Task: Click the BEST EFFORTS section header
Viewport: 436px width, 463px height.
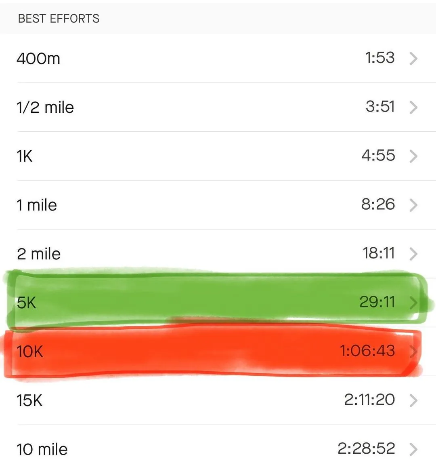Action: tap(59, 19)
